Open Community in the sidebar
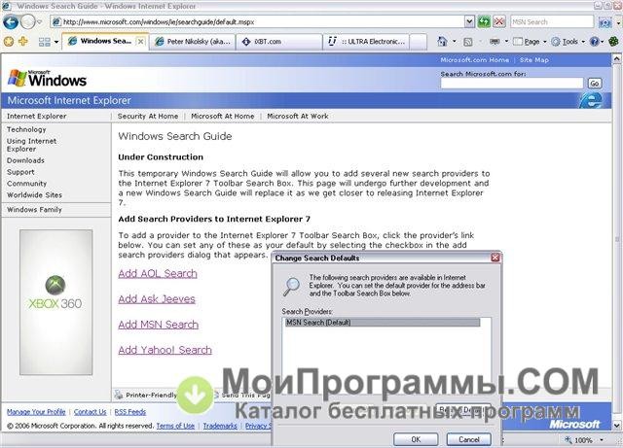 pyautogui.click(x=26, y=184)
